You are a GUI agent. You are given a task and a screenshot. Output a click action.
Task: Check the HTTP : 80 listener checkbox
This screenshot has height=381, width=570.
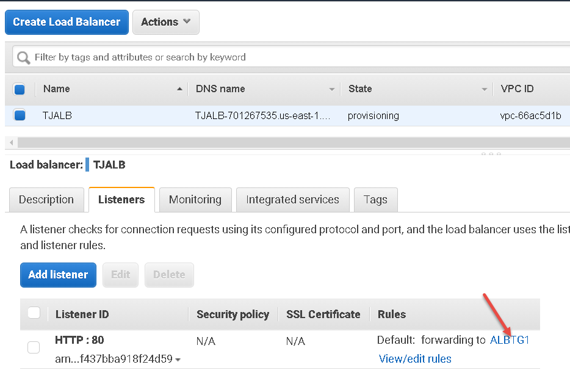click(34, 347)
